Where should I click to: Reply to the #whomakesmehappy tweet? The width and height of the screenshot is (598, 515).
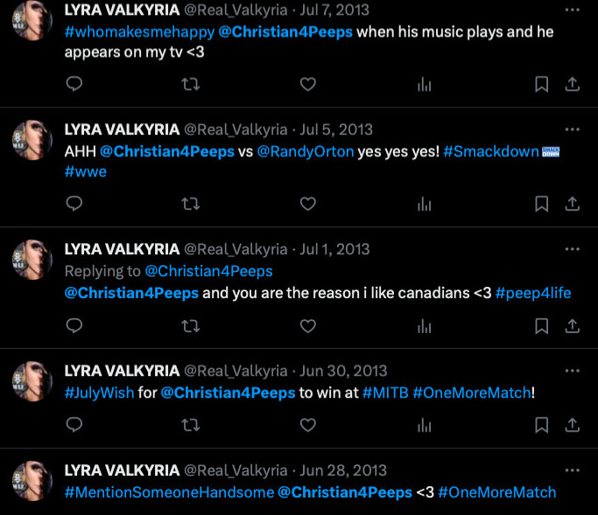(x=74, y=84)
